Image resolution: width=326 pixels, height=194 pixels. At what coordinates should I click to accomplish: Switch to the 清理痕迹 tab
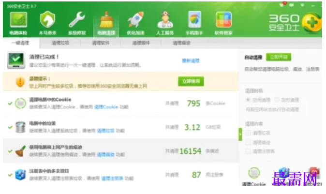click(x=181, y=43)
